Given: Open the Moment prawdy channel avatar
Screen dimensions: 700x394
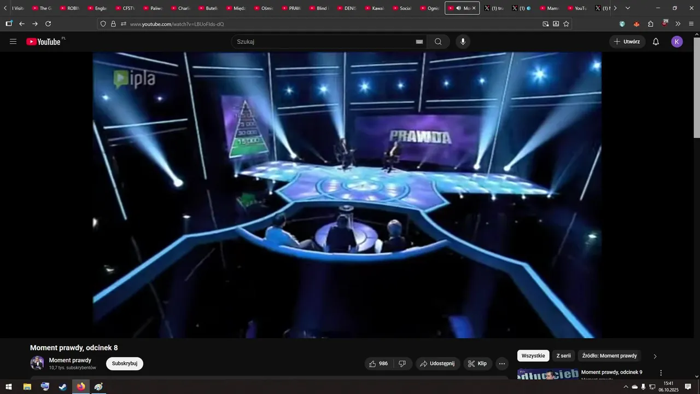Looking at the screenshot, I should pos(37,363).
